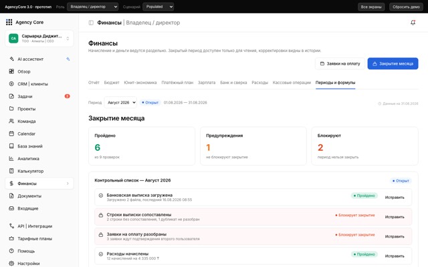Image resolution: width=428 pixels, height=267 pixels.
Task: Click the Обзор dashboard icon
Action: pos(11,71)
